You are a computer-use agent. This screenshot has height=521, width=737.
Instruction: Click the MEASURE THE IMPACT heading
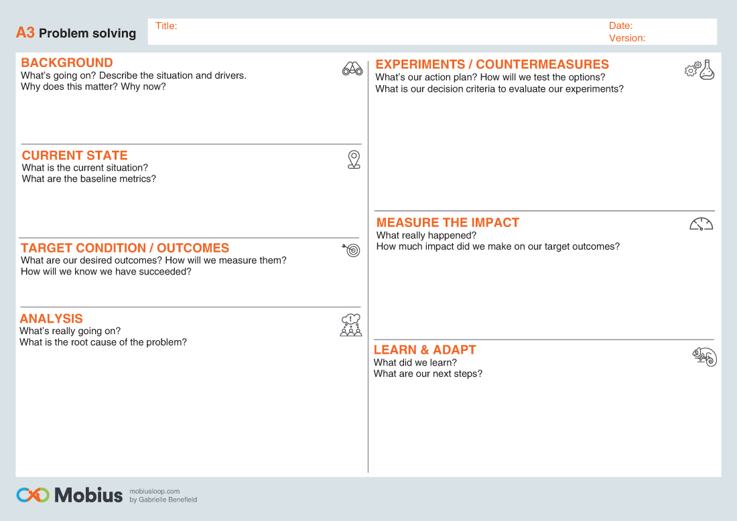tap(448, 222)
